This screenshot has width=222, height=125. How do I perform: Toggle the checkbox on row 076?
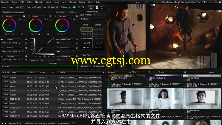pyautogui.click(x=3, y=78)
